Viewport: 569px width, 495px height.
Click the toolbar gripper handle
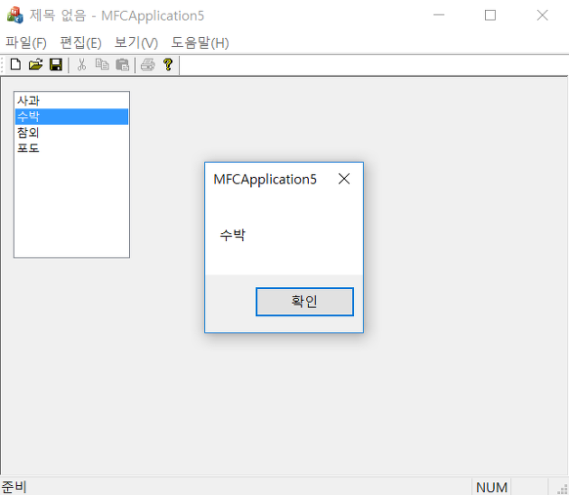tap(3, 65)
